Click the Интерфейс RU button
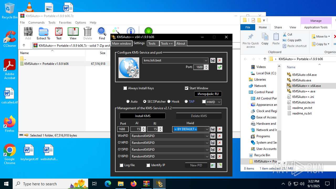This screenshot has width=336, height=189. pos(208,94)
